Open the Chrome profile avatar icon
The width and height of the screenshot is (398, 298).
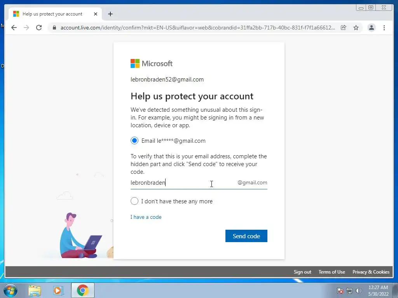(371, 28)
